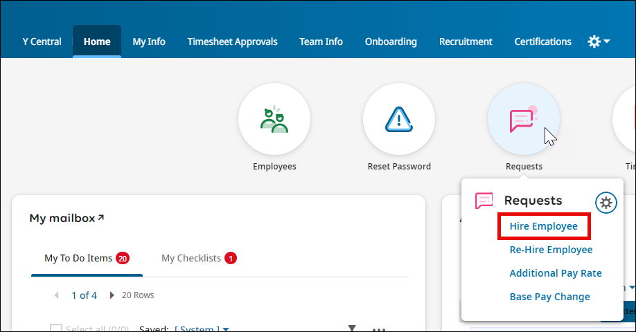
Task: Open the Onboarding tab
Action: coord(391,41)
